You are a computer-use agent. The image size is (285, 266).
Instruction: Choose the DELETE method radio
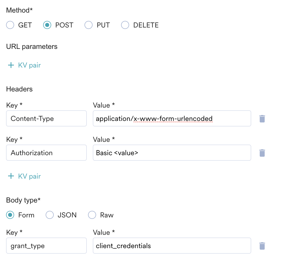click(x=125, y=25)
